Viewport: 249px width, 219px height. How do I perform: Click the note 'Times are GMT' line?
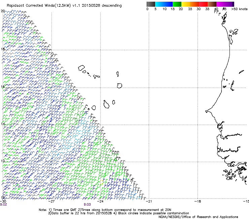point(105,210)
